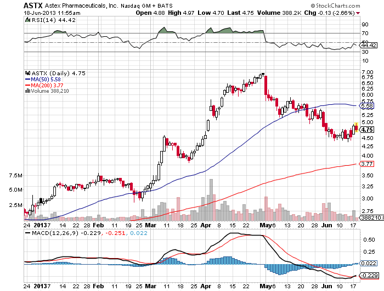Click the red -0.251 signal value
This screenshot has height=291, width=384.
(x=115, y=233)
